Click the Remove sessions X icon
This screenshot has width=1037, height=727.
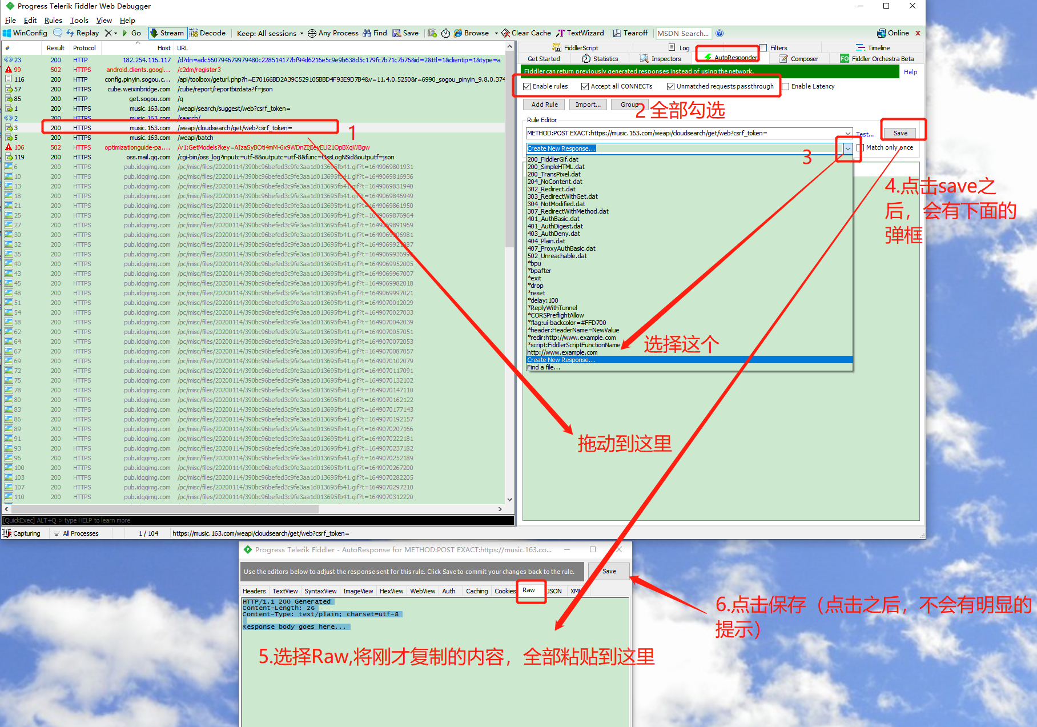point(108,33)
